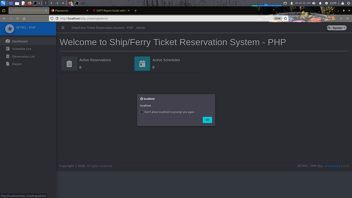The width and height of the screenshot is (352, 198).
Task: Click the log out icon in the panel
Action: [348, 3]
